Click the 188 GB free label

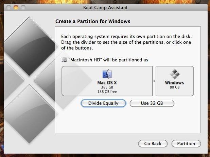107,92
